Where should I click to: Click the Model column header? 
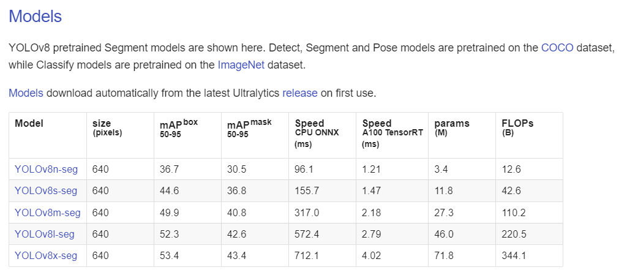tap(29, 123)
